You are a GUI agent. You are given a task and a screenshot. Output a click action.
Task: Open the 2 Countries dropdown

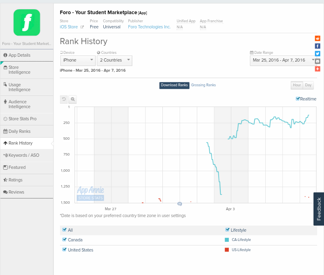tap(115, 60)
